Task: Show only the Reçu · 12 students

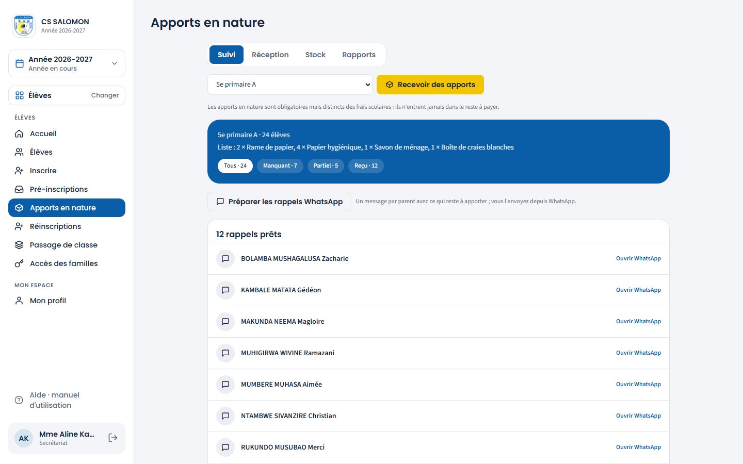Action: pos(366,166)
